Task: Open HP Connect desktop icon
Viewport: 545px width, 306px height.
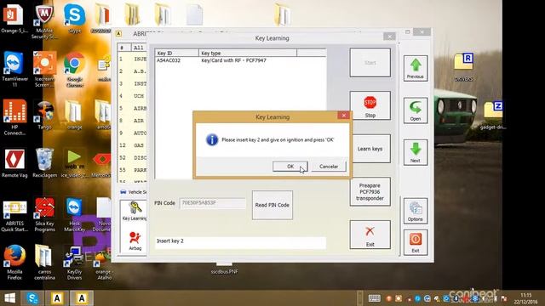Action: (14, 117)
